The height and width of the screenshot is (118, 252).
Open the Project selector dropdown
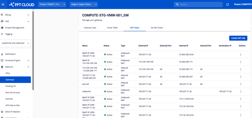tap(52, 5)
